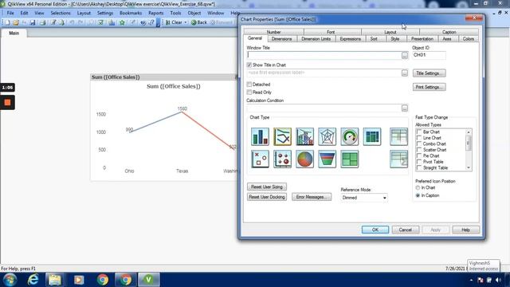
Task: Select the Mekko Chart type icon
Action: (x=372, y=136)
